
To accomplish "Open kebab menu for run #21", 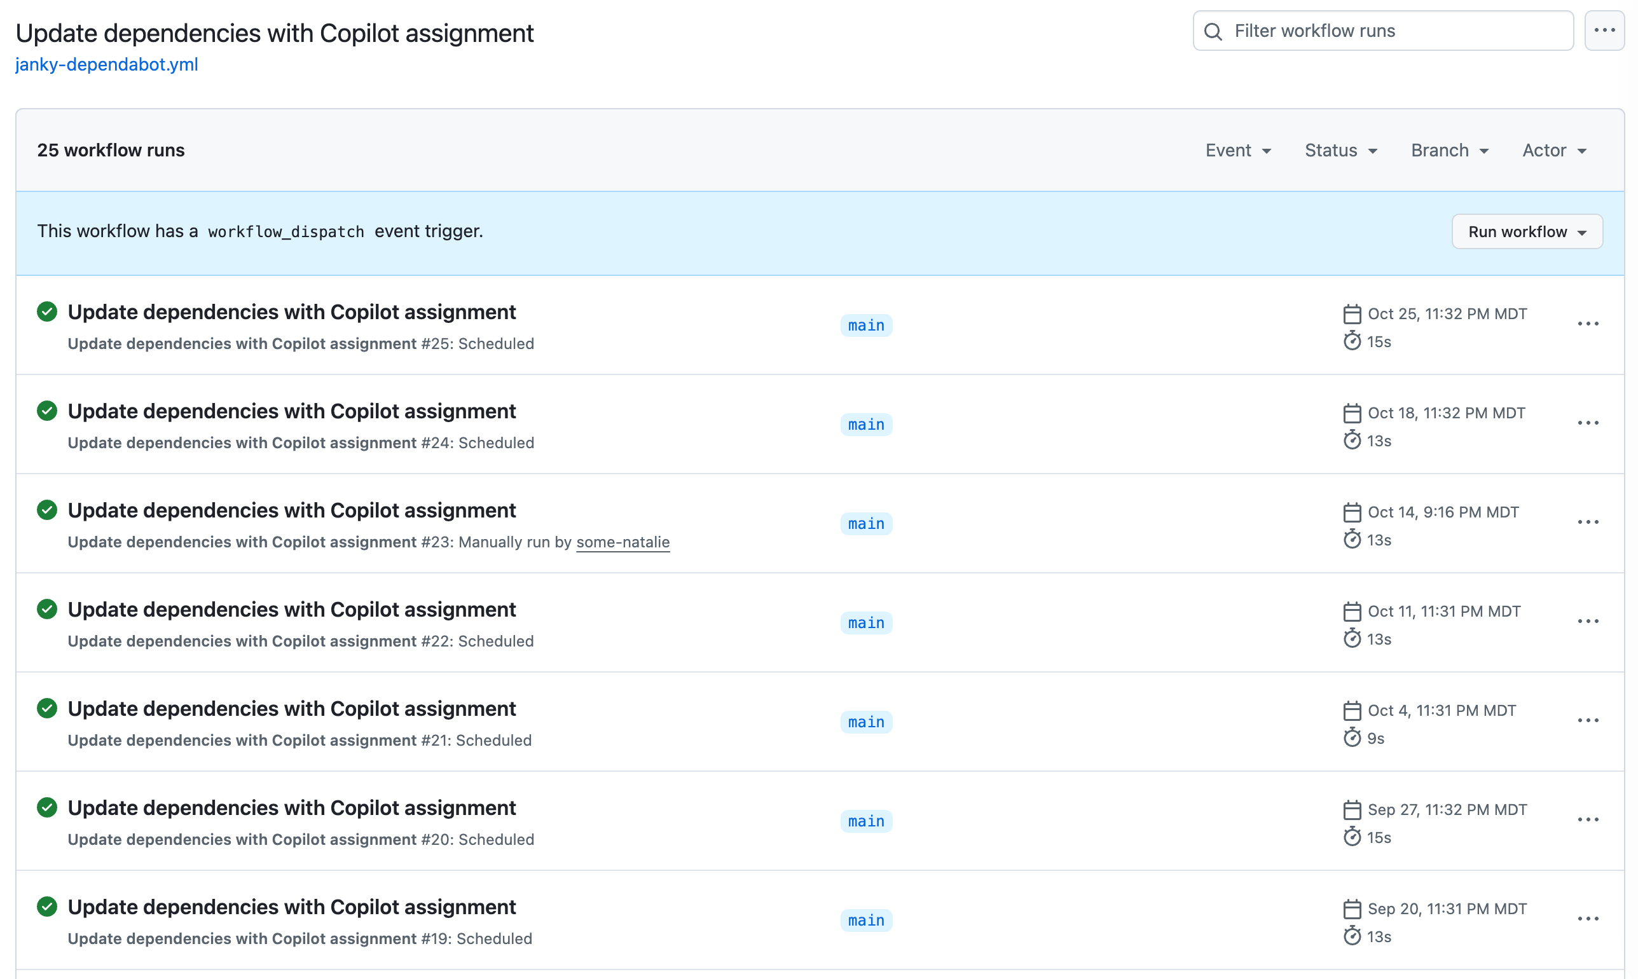I will point(1587,720).
